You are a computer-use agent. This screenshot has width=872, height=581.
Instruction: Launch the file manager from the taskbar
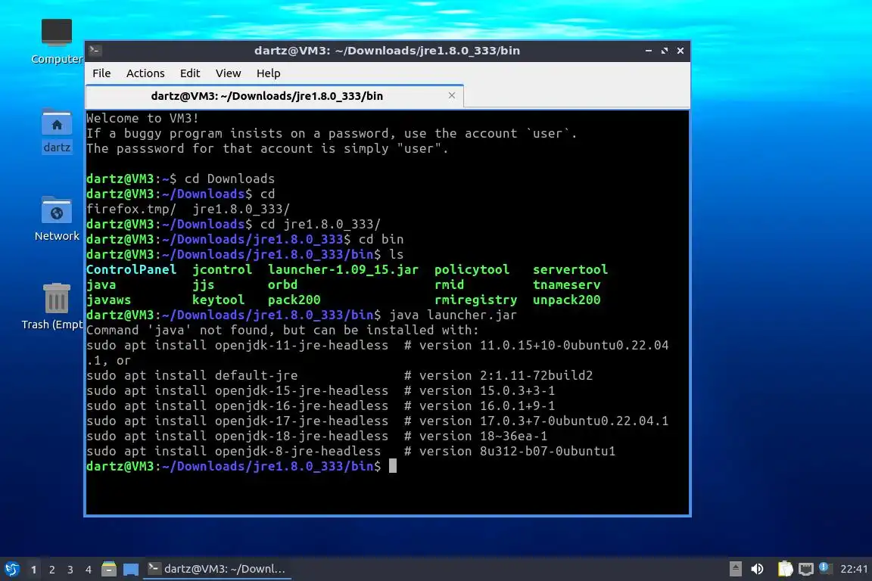pos(109,569)
